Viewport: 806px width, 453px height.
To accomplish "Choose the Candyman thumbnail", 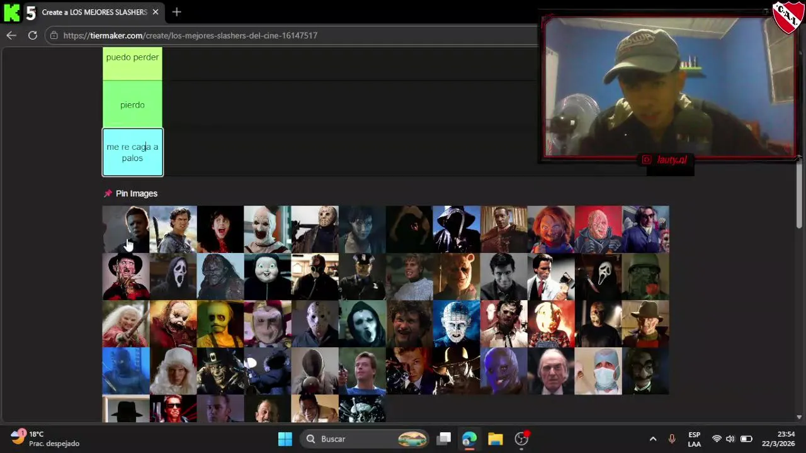I will click(x=504, y=229).
